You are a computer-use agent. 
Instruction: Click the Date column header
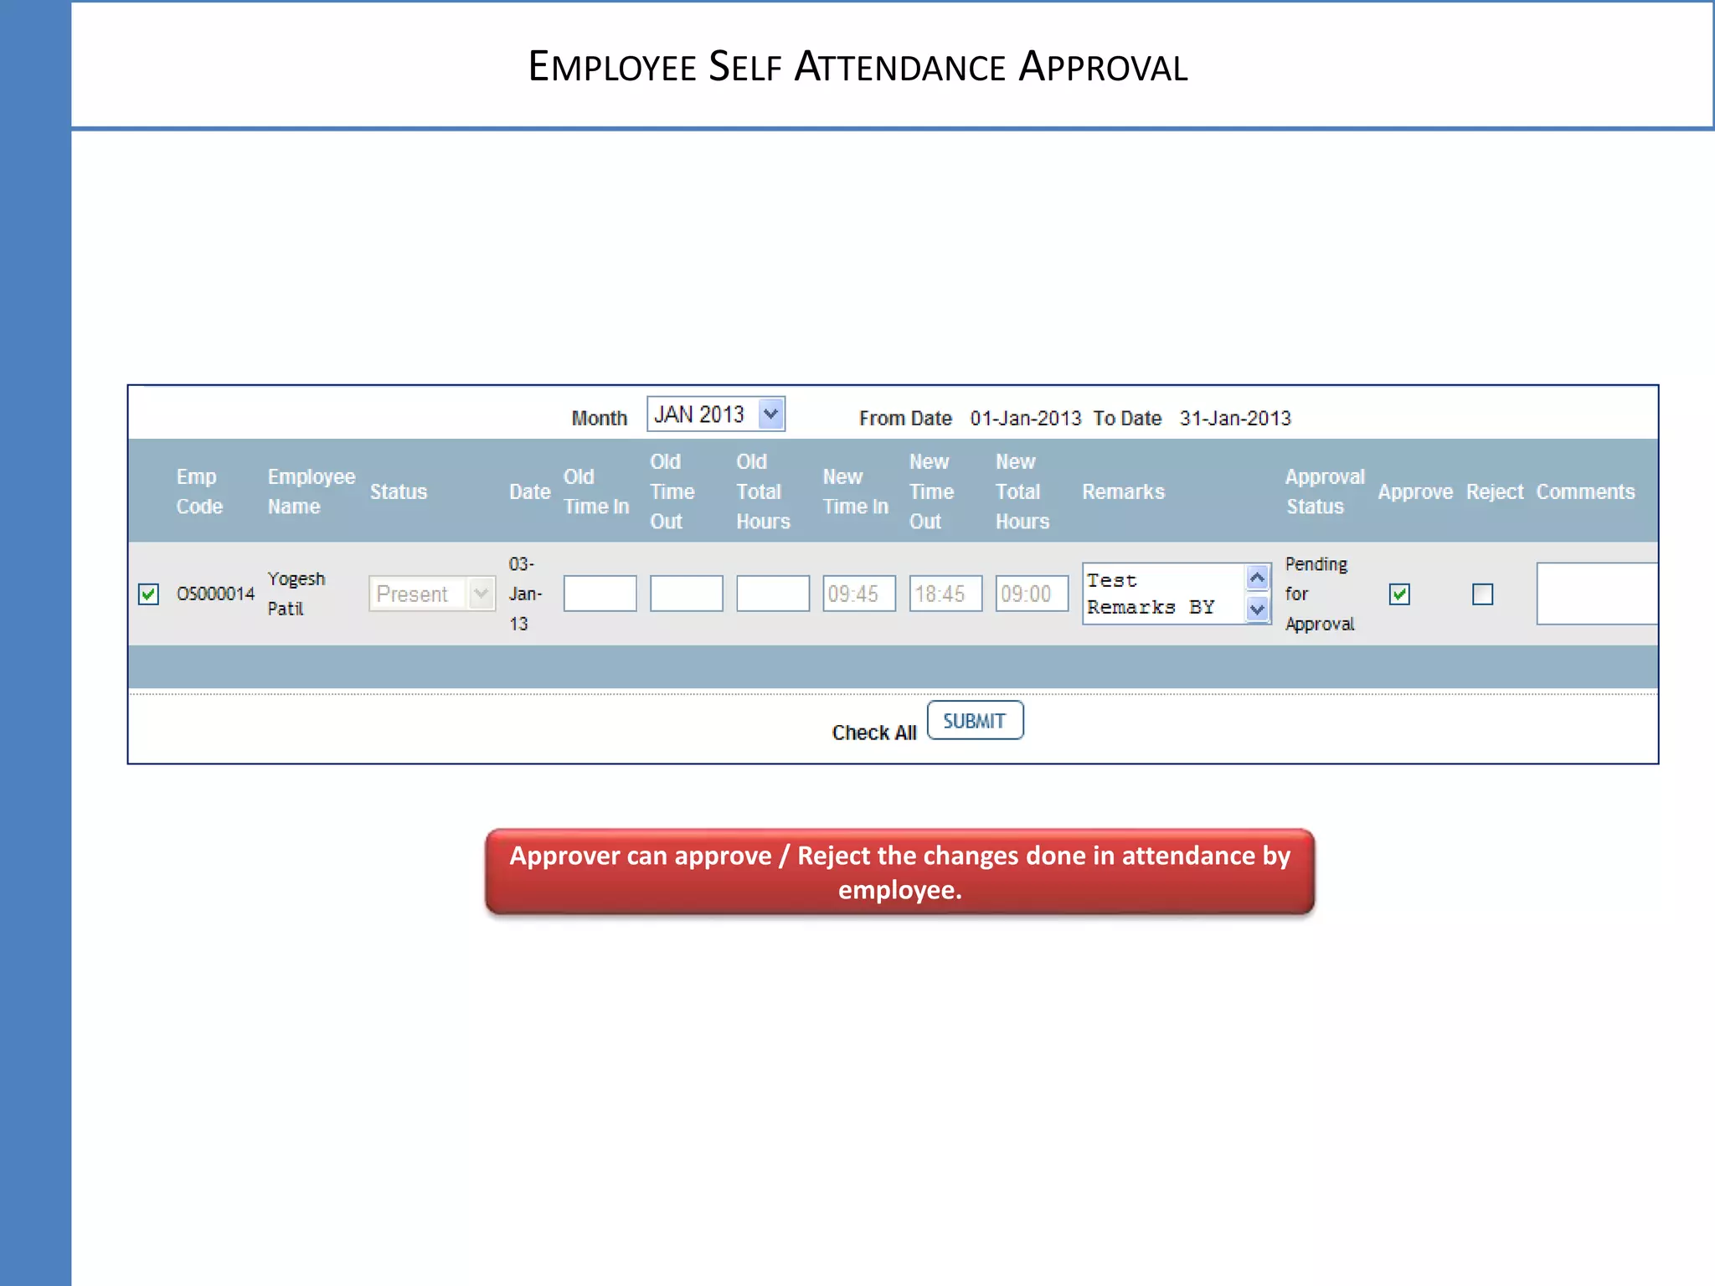529,491
